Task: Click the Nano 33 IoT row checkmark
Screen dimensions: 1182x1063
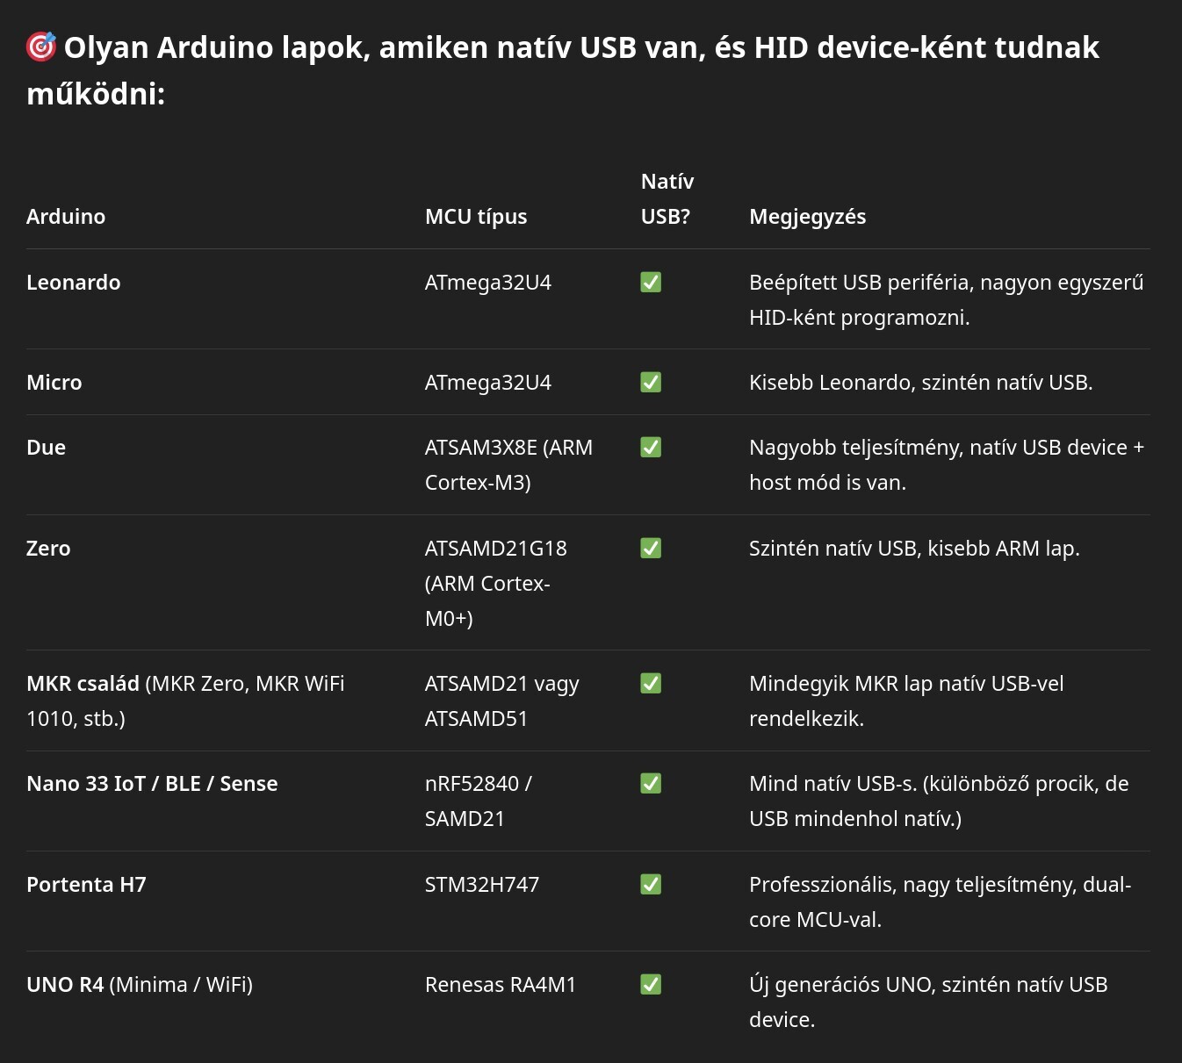Action: tap(651, 783)
